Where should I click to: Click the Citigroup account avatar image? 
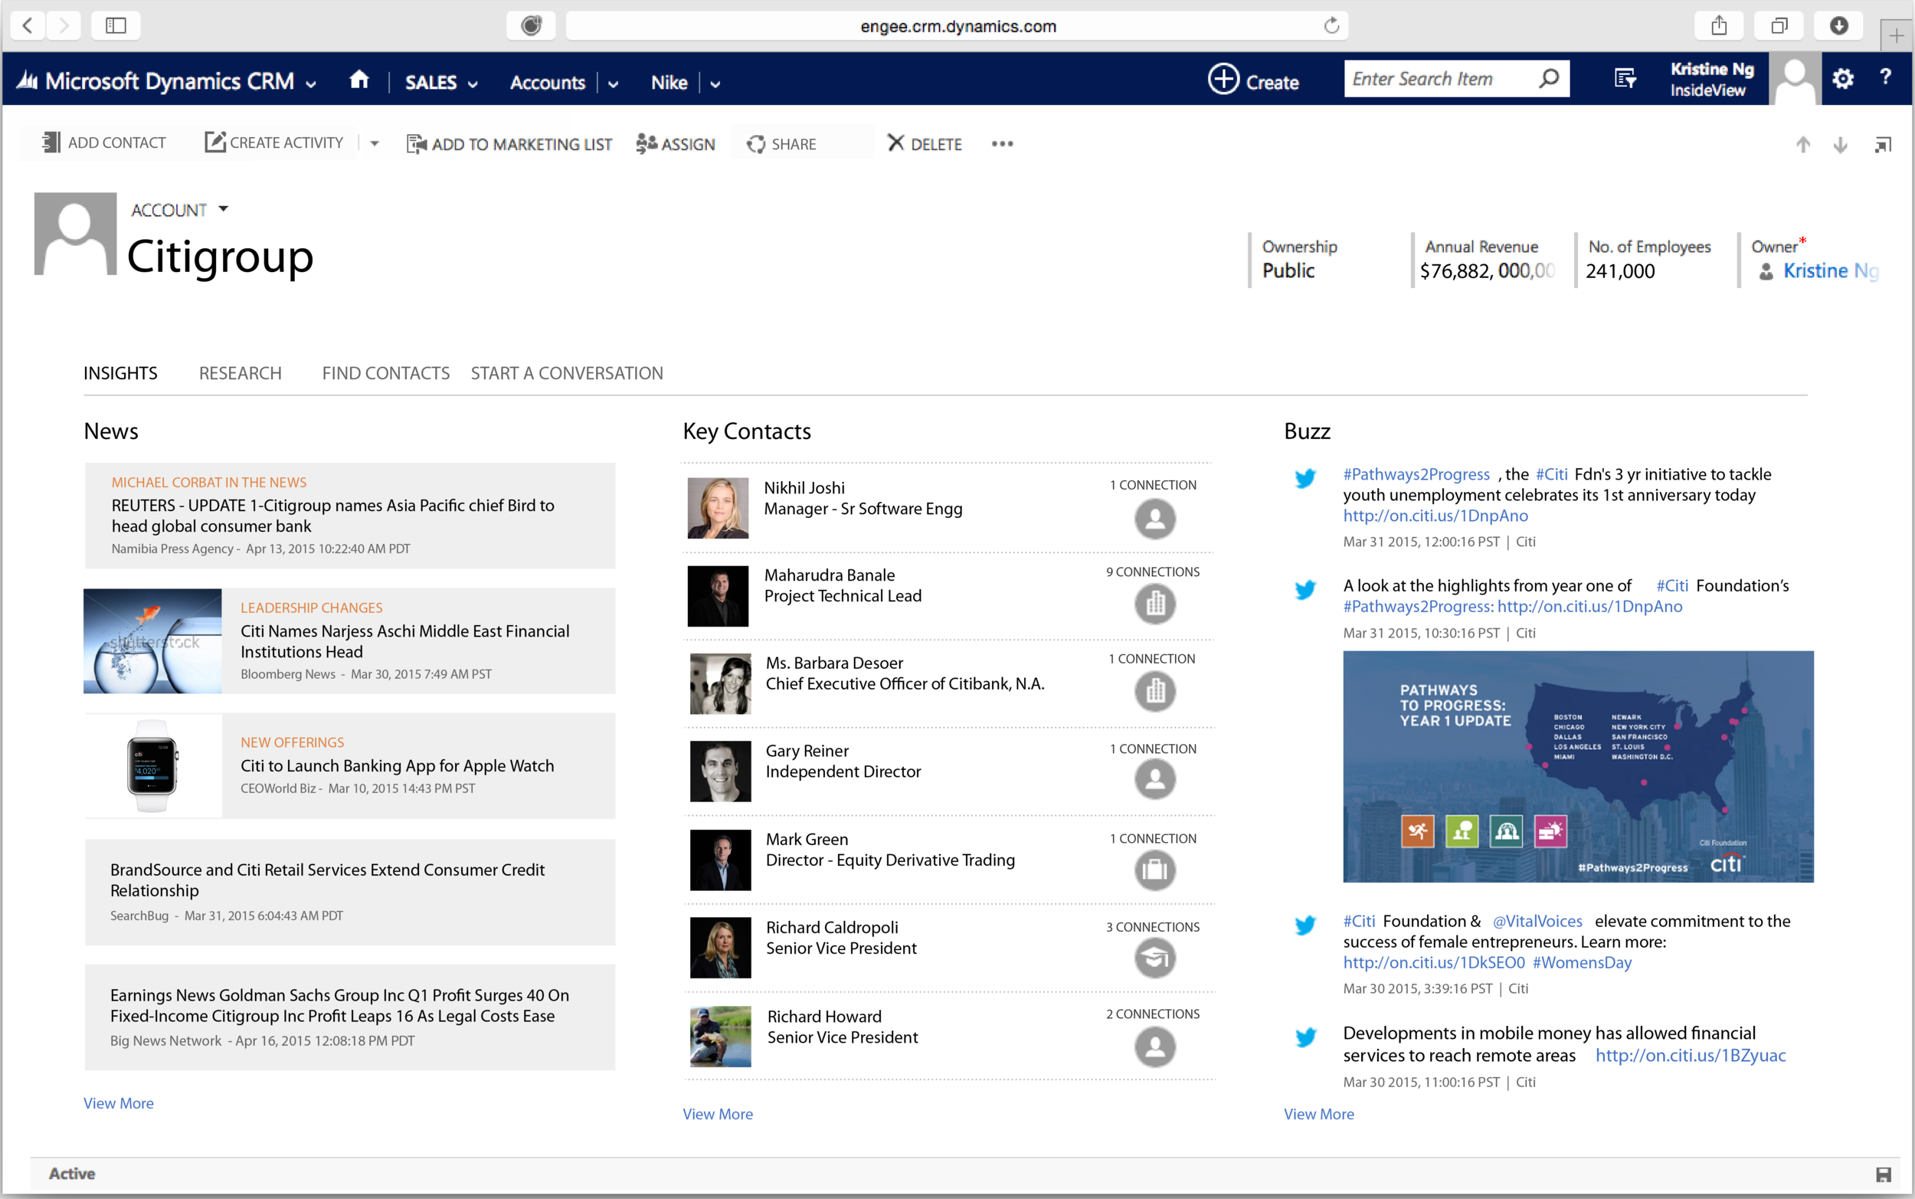click(75, 234)
